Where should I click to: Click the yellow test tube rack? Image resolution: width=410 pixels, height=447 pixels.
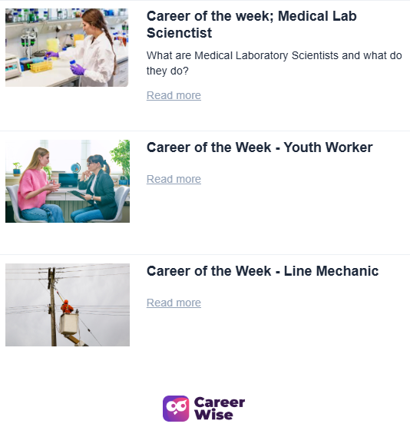tap(41, 67)
